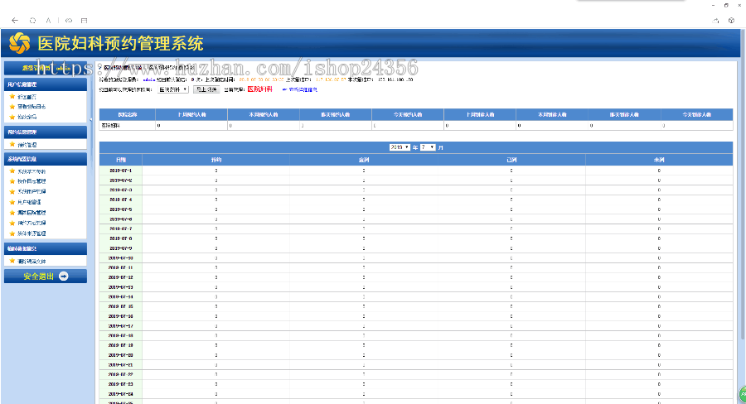Click the 昨天到诊人数 column header
The image size is (746, 404).
click(x=625, y=114)
